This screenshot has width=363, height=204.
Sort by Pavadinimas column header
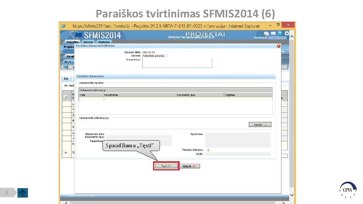pyautogui.click(x=140, y=95)
